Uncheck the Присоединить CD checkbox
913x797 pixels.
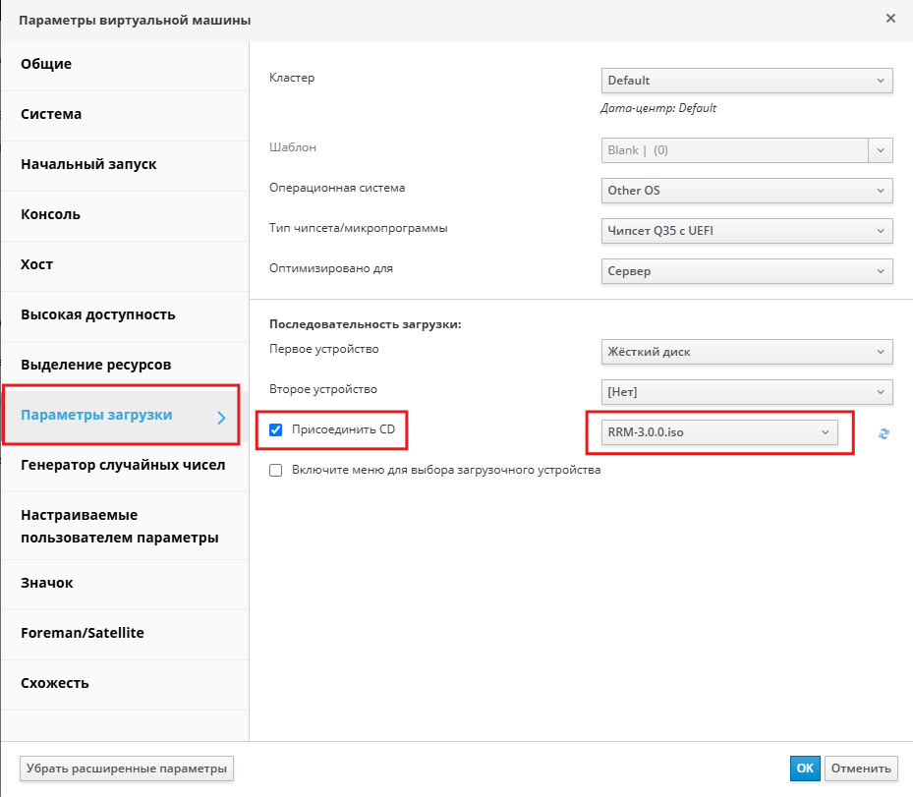276,429
